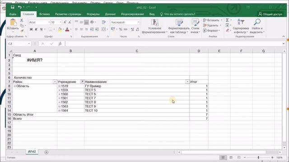Screen dimensions: 289x162
Task: Center text horizontally
Action: pyautogui.click(x=81, y=29)
